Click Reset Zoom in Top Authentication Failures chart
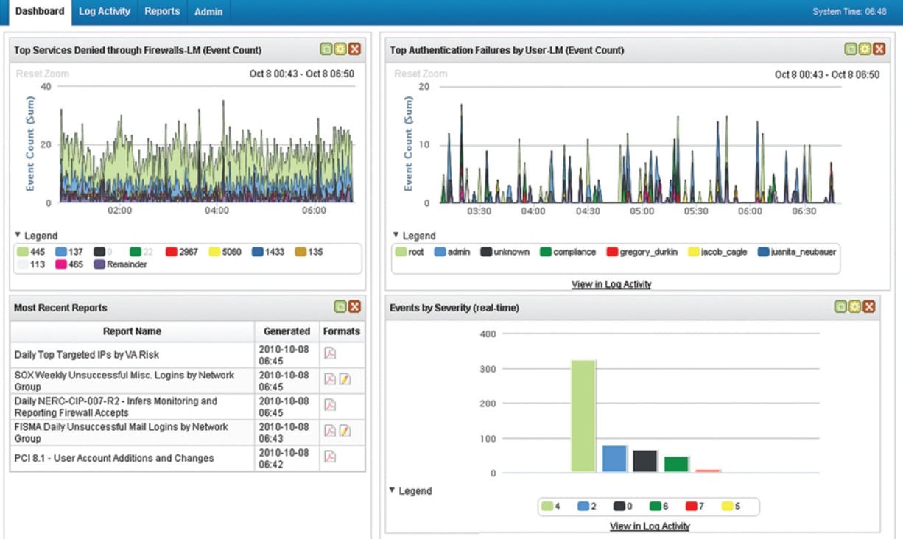903x539 pixels. tap(421, 74)
